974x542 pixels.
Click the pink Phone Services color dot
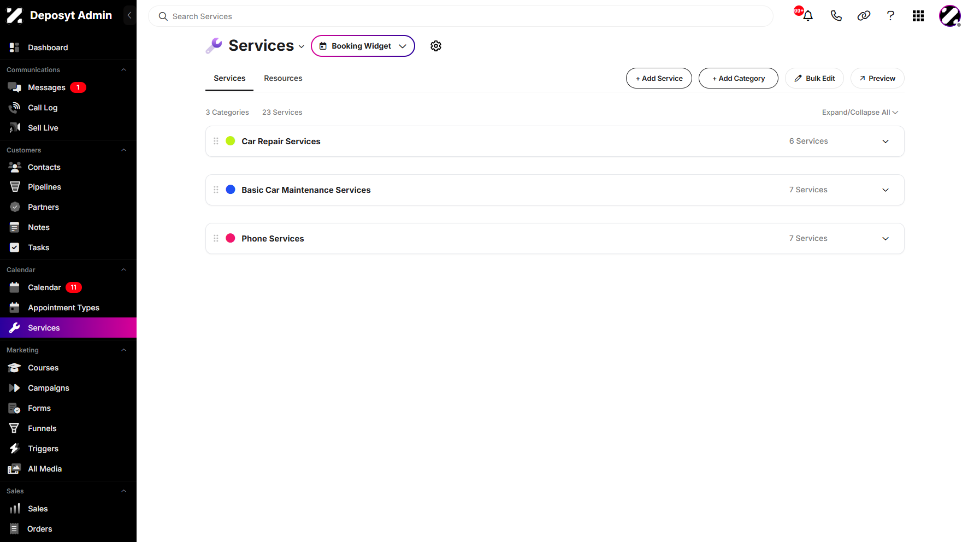click(x=231, y=238)
